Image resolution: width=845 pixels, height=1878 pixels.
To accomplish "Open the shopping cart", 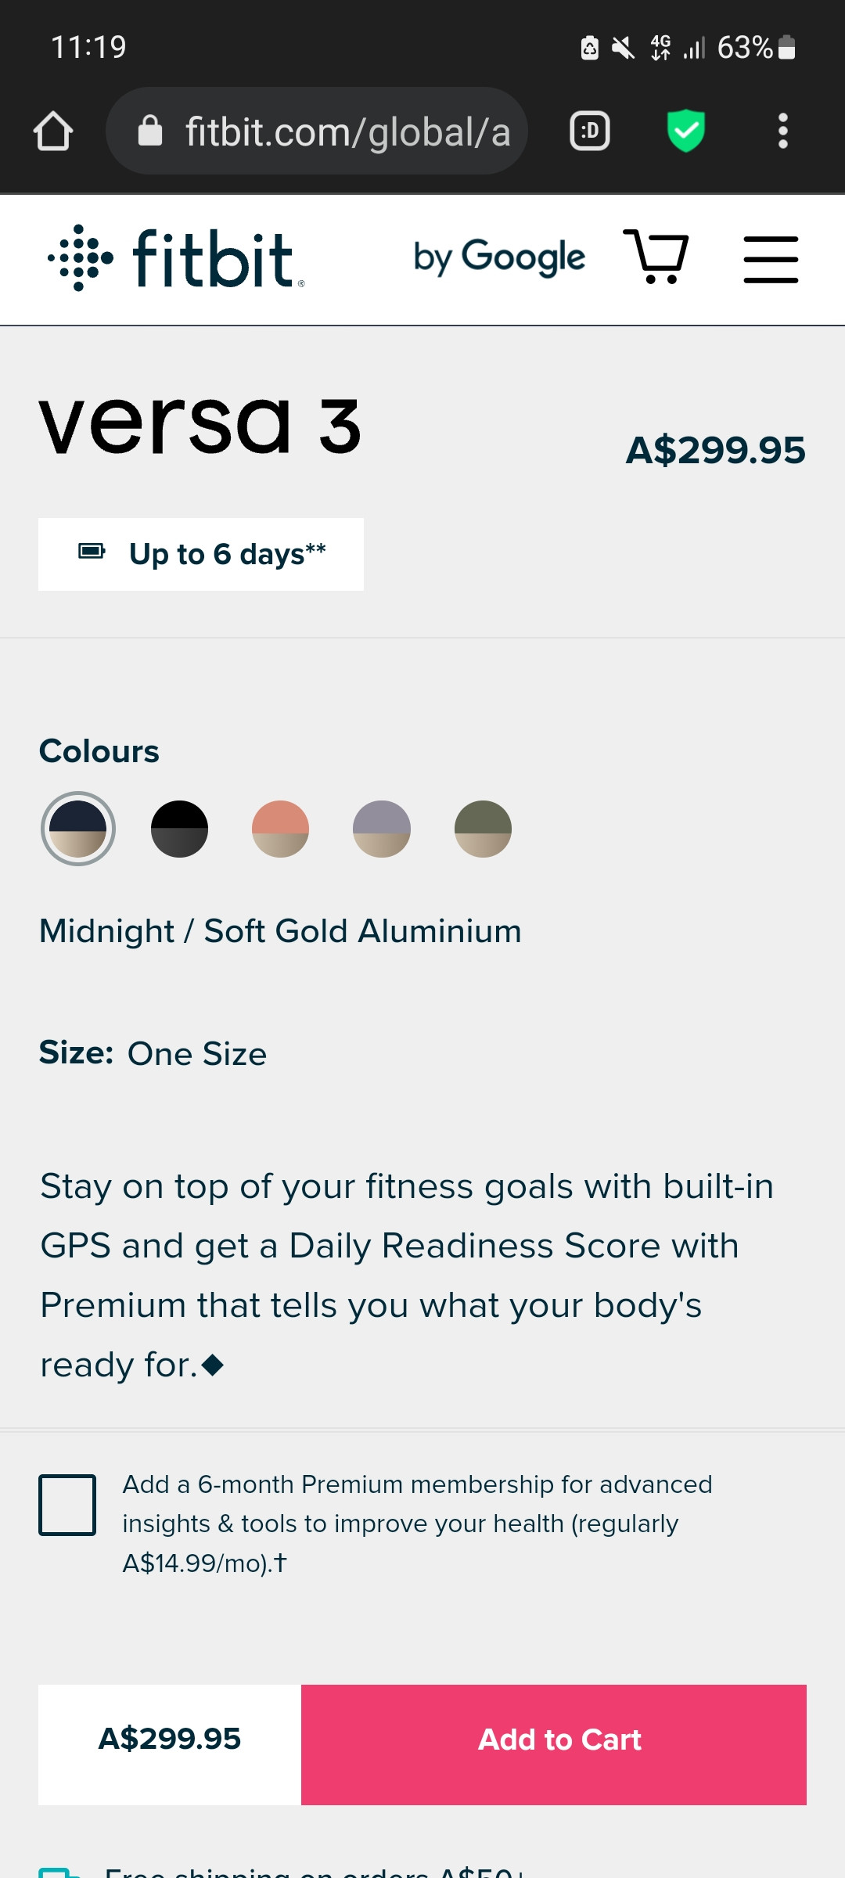I will (656, 257).
